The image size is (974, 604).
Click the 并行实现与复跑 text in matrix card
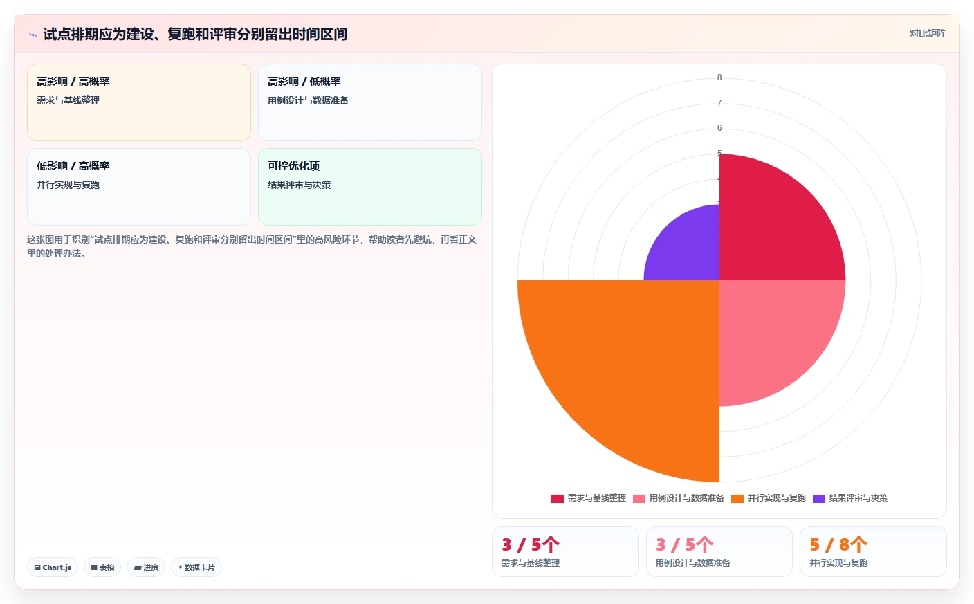pos(68,185)
